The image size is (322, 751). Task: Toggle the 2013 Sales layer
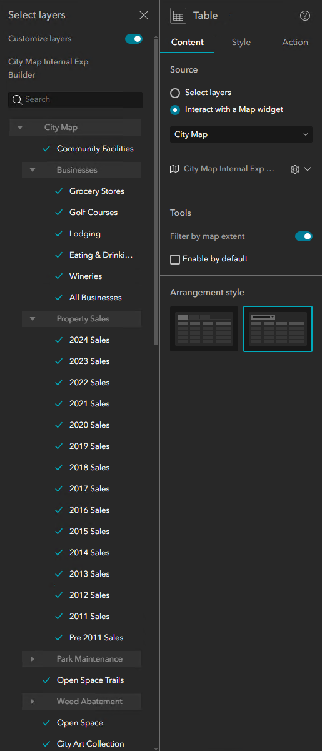(x=59, y=574)
